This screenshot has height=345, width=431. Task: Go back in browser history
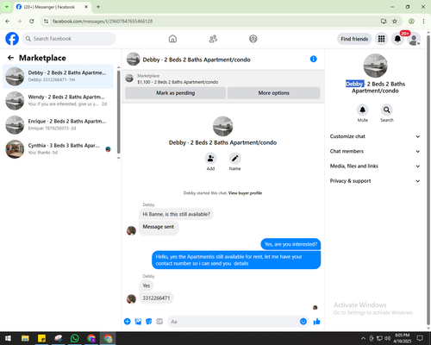(x=8, y=21)
